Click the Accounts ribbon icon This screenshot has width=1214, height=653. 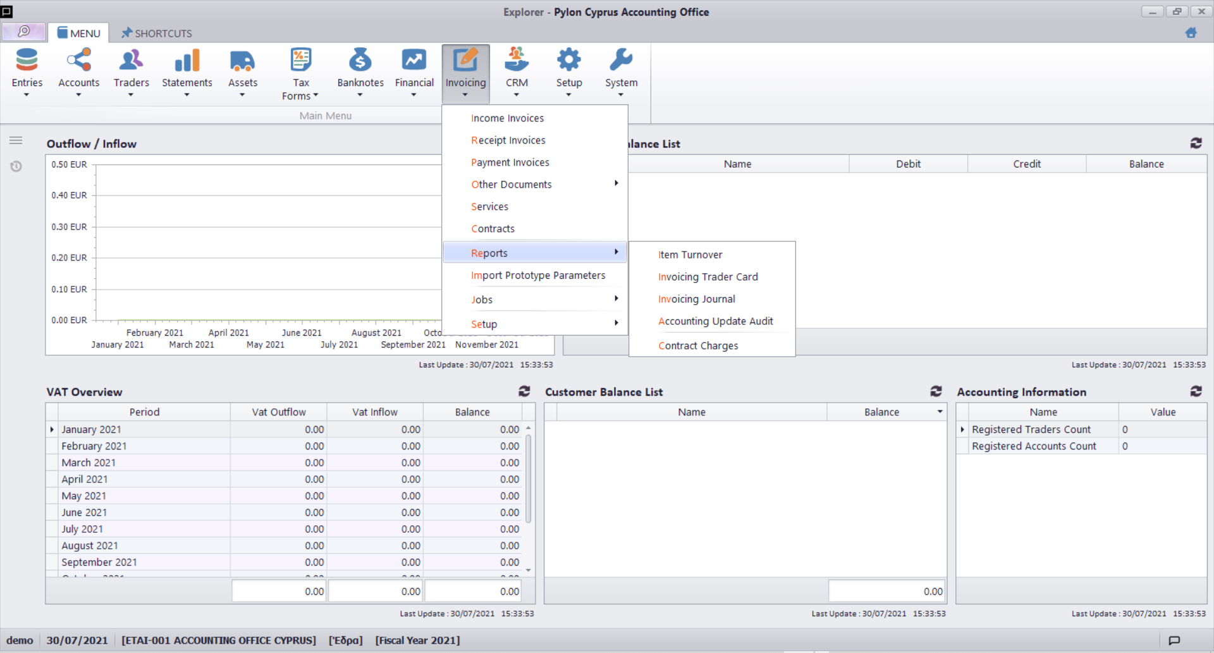[79, 61]
